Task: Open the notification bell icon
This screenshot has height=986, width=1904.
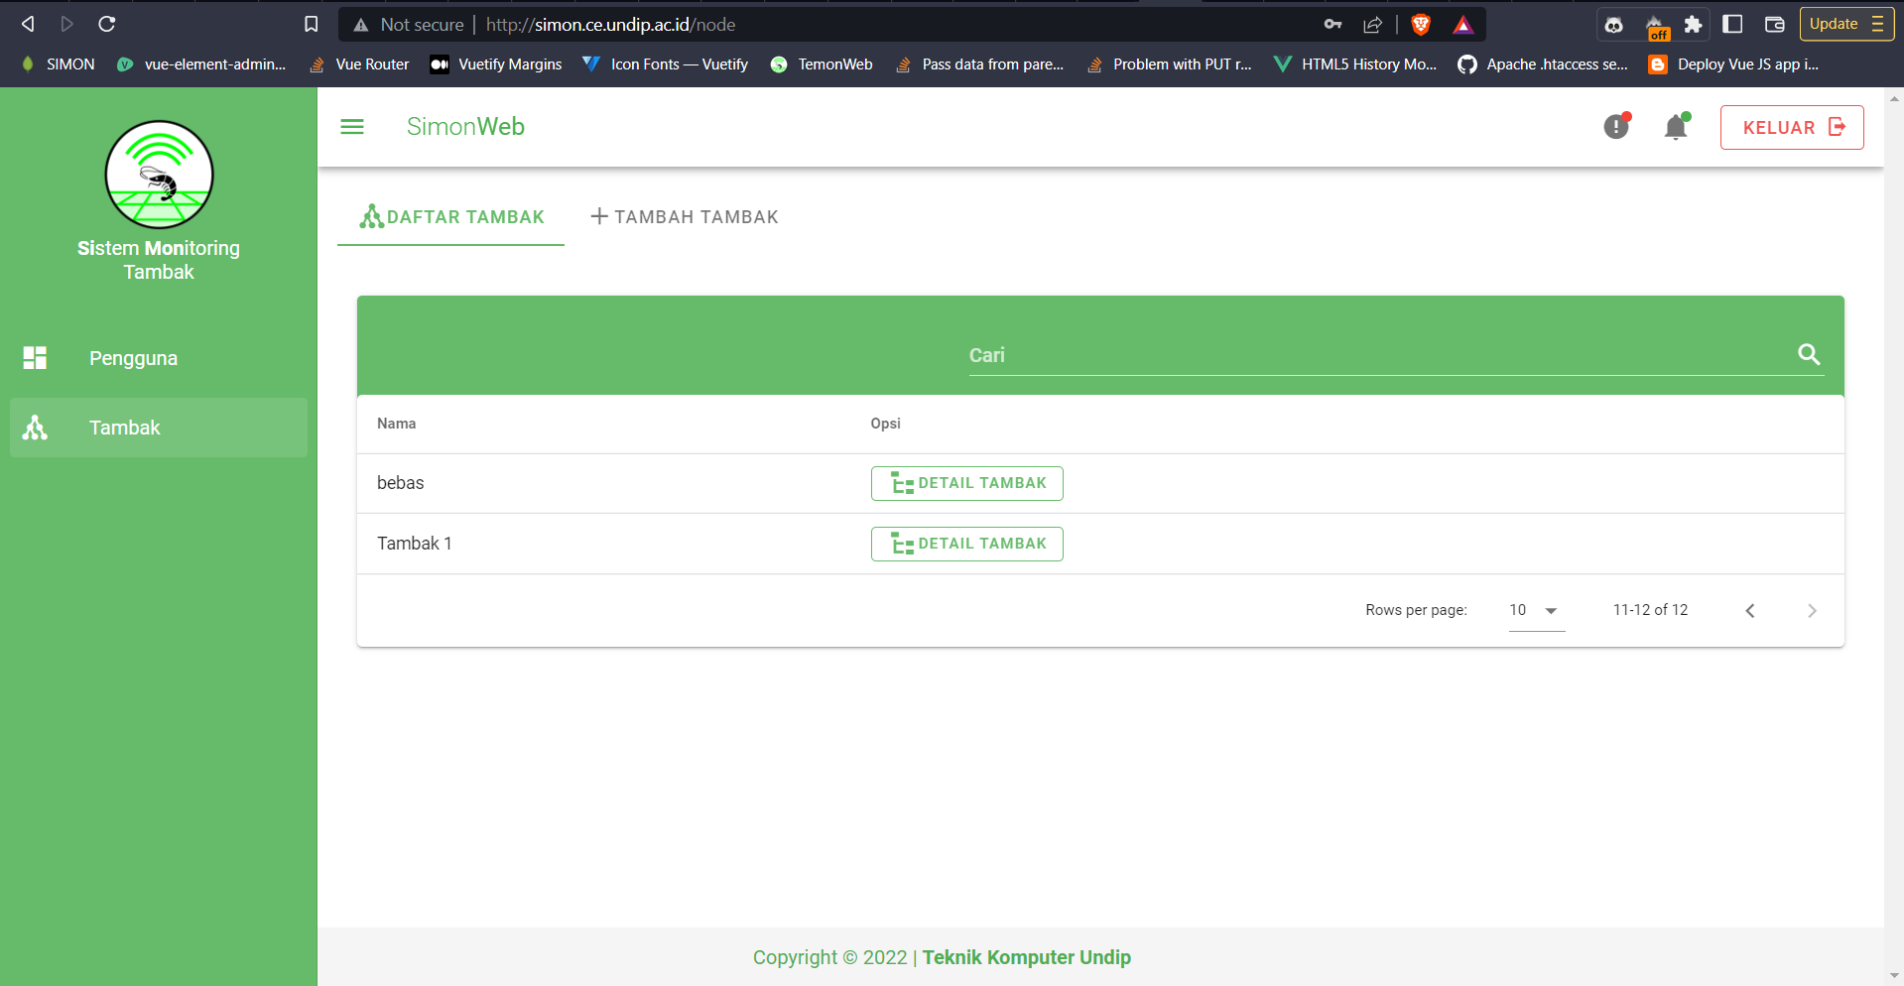Action: (1676, 127)
